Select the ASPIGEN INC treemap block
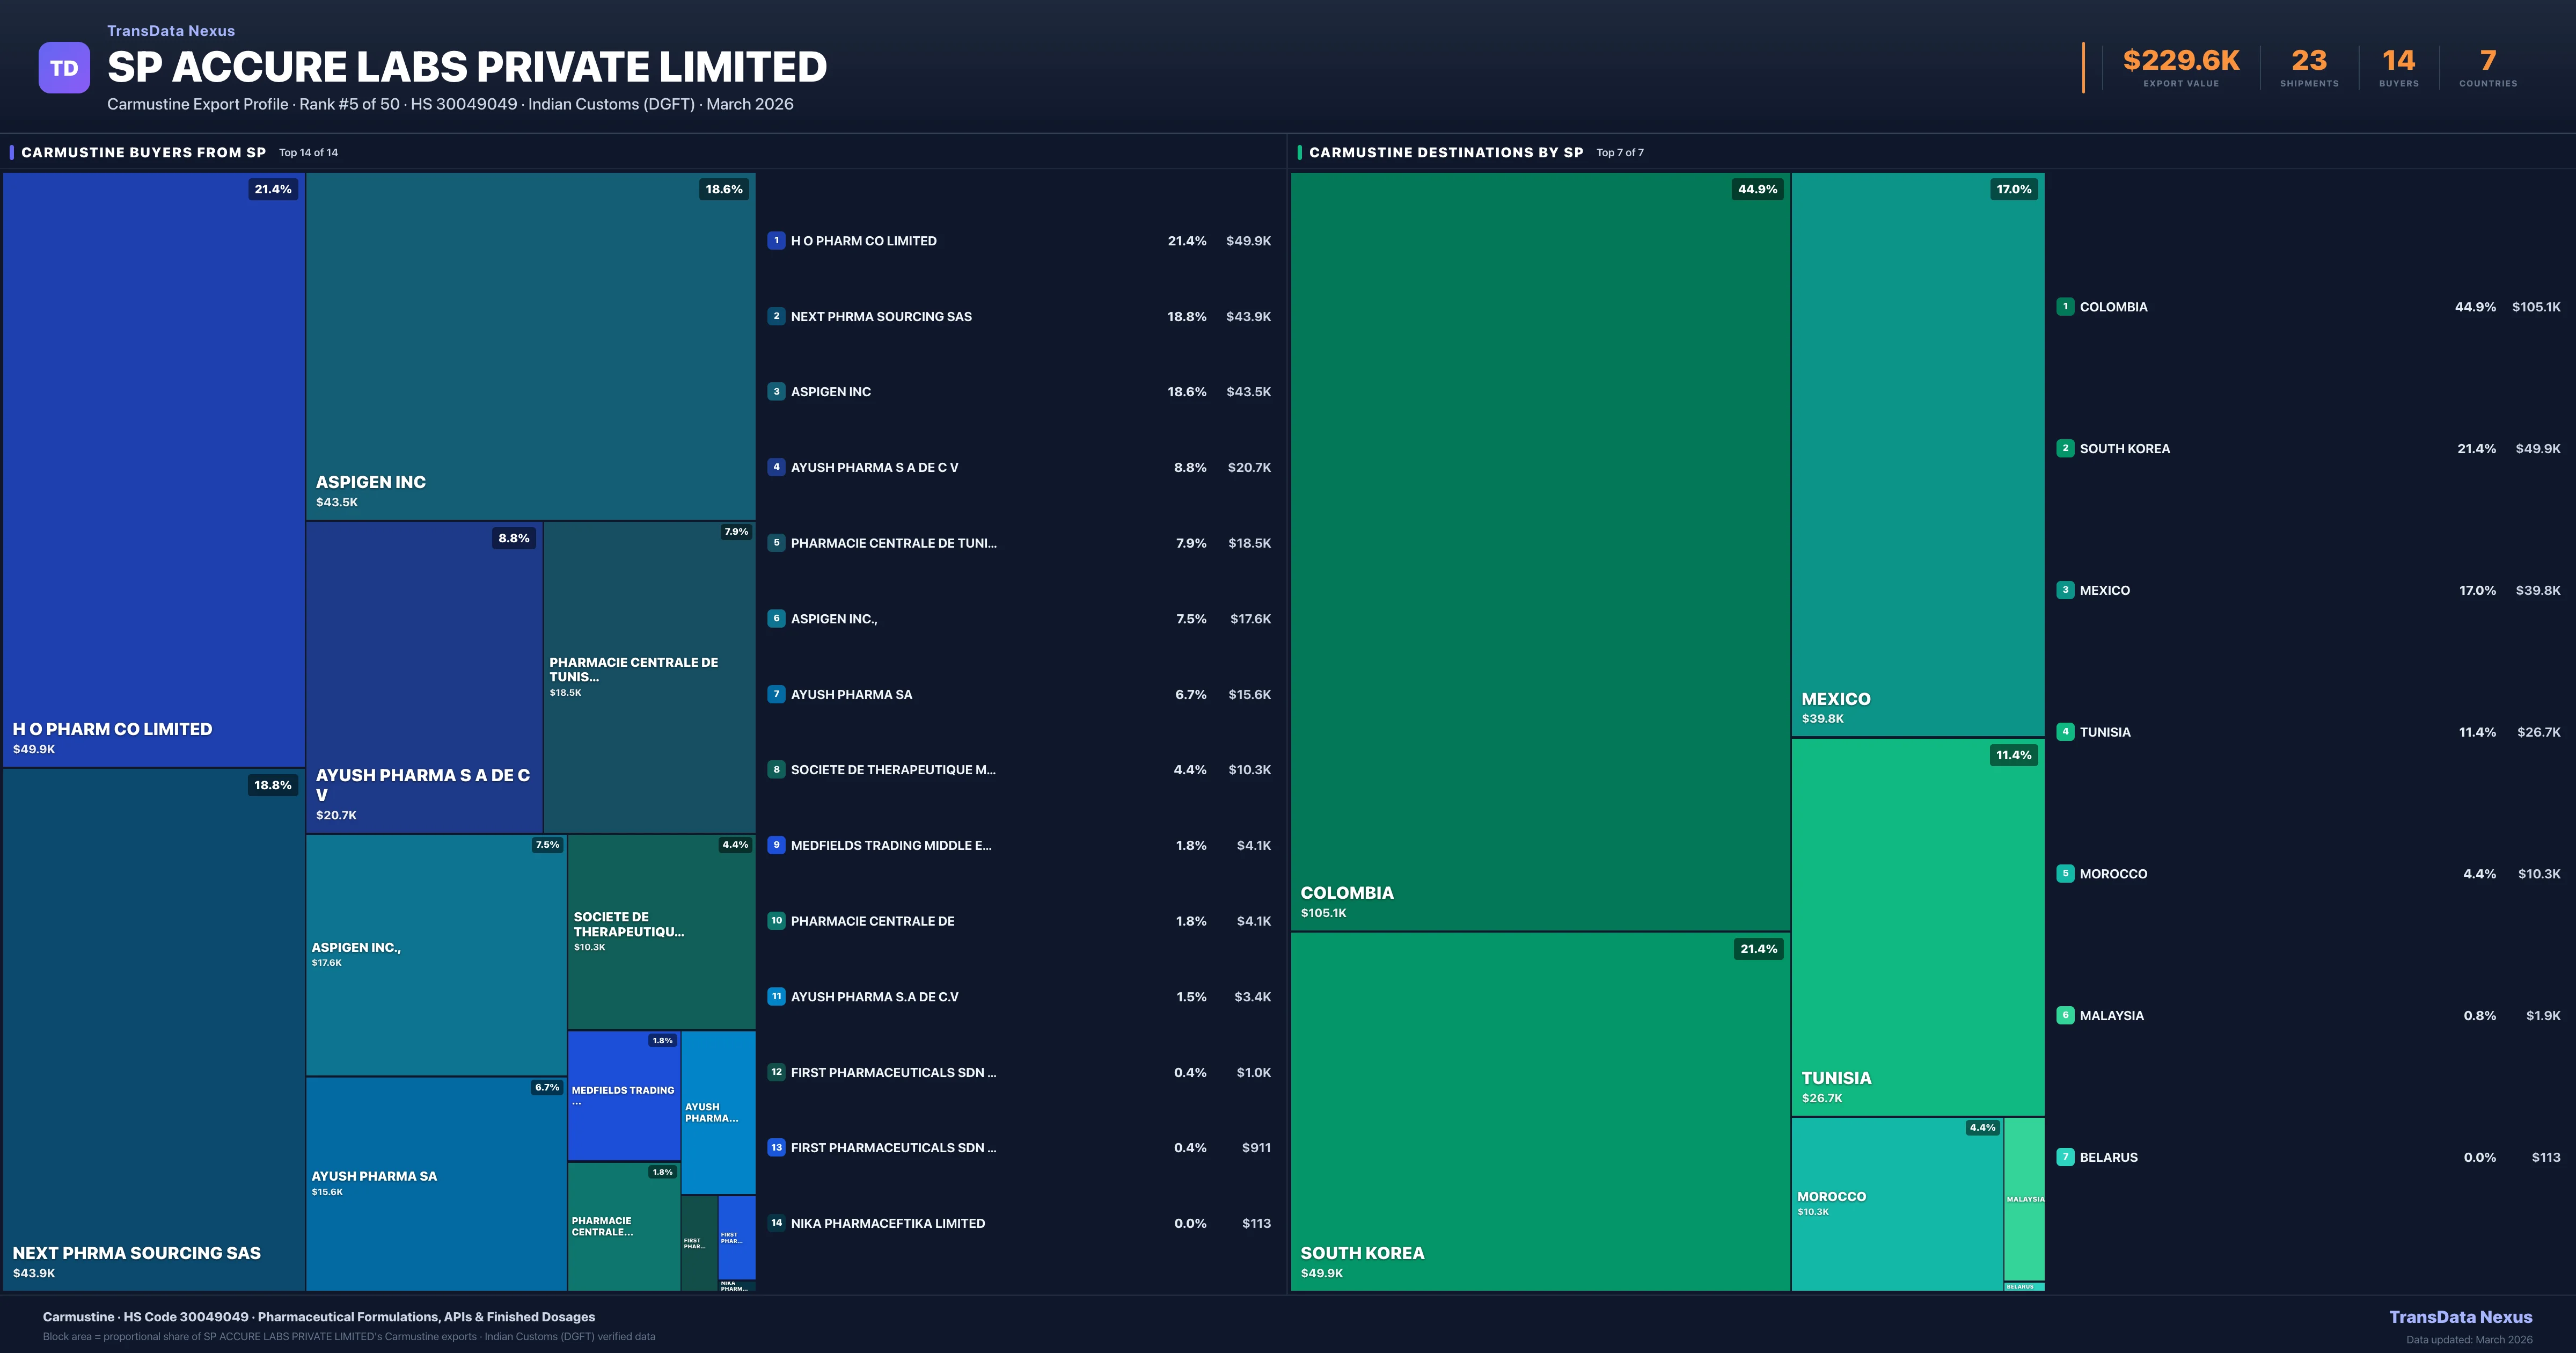Screen dimensions: 2576x1353 click(x=530, y=345)
